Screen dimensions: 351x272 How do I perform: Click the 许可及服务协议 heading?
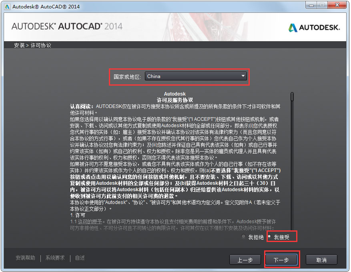click(175, 100)
